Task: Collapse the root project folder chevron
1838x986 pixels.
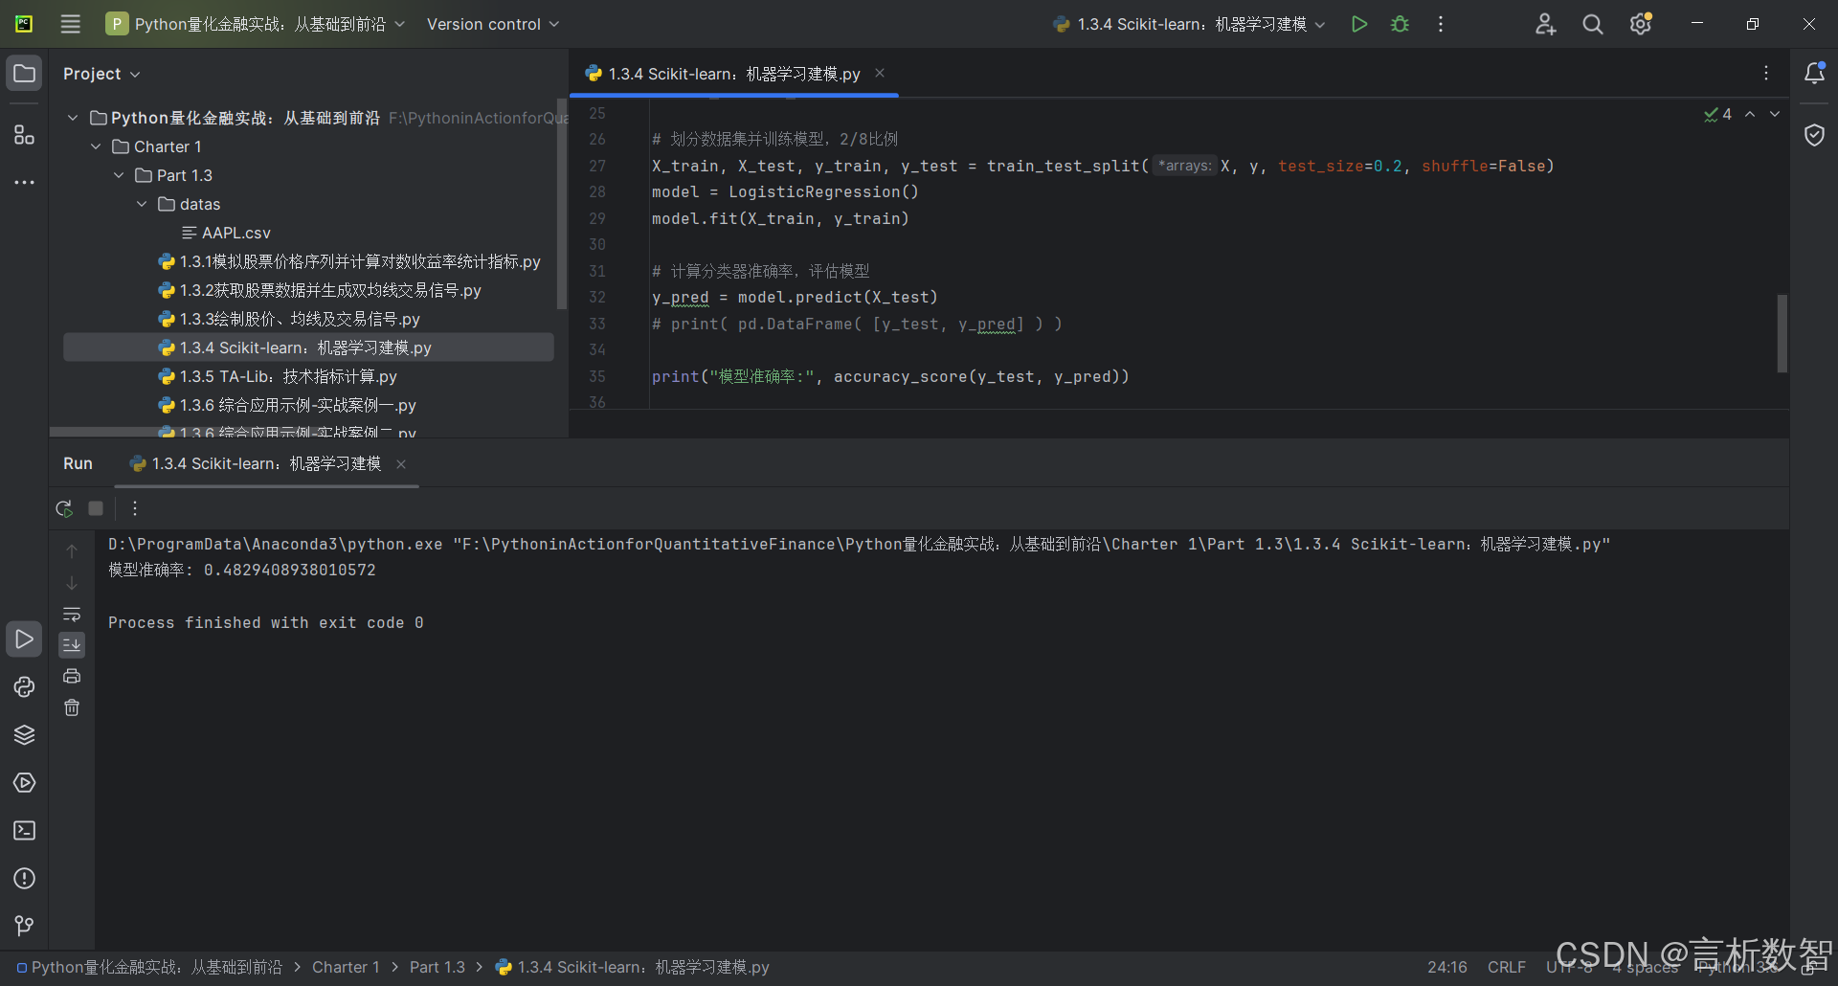Action: tap(73, 118)
